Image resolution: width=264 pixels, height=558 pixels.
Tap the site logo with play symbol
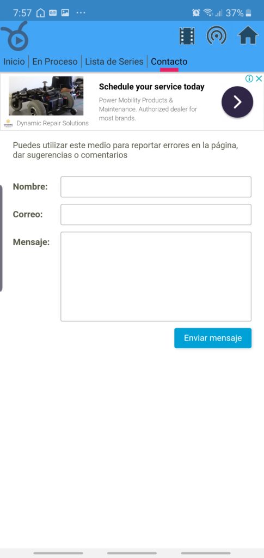pyautogui.click(x=15, y=36)
